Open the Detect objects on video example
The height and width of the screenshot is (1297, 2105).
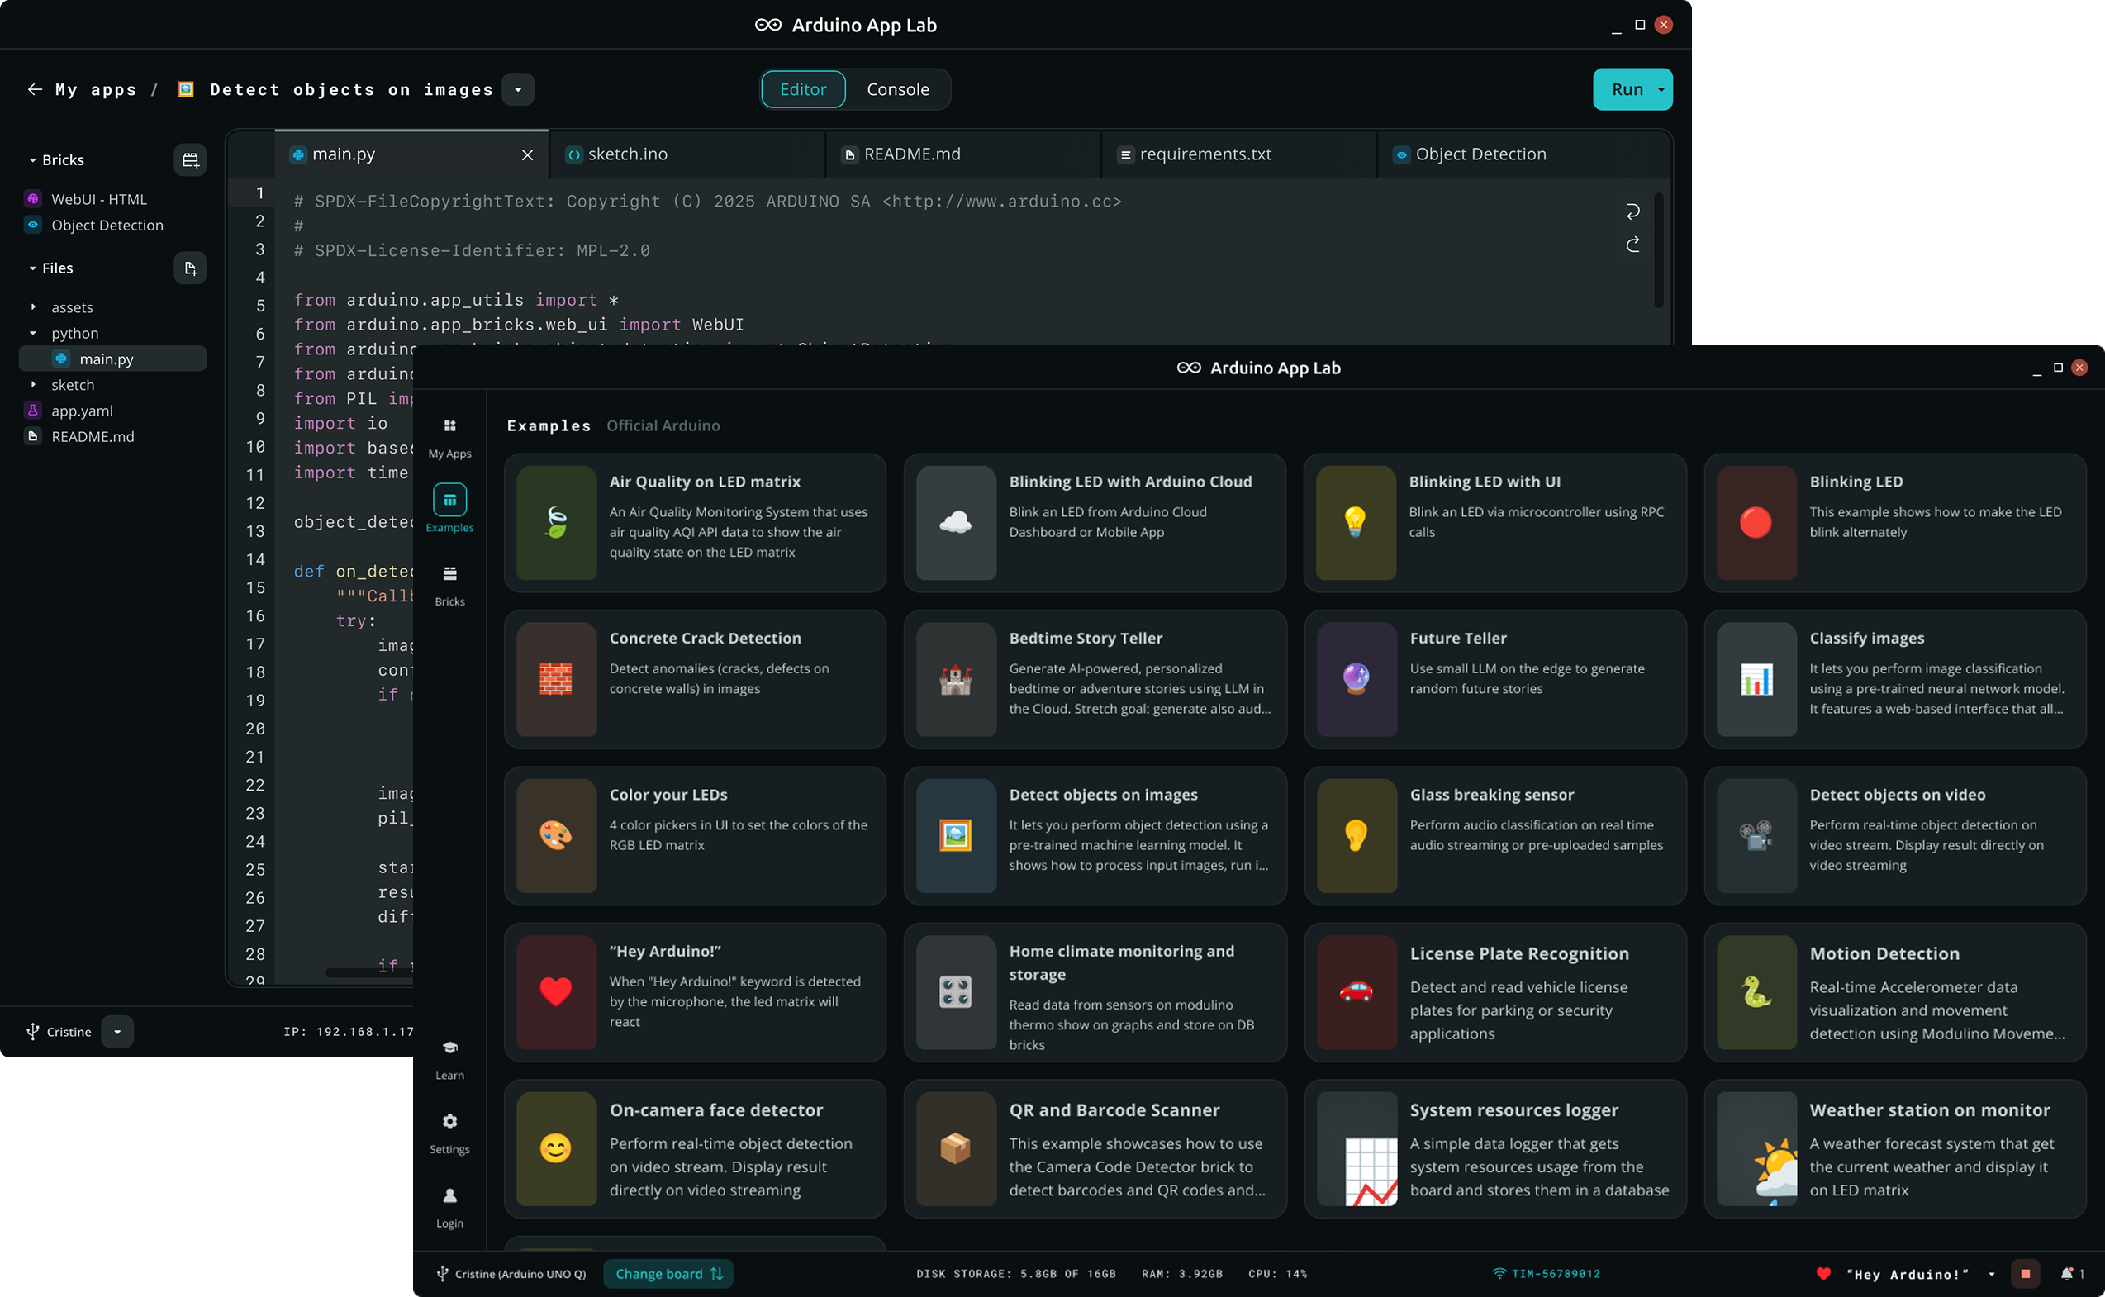pos(1896,836)
